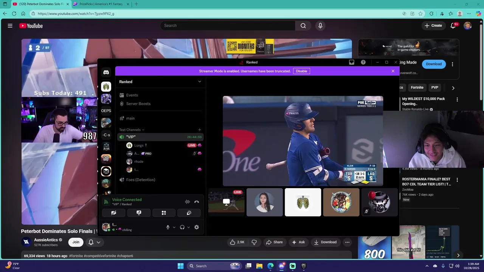This screenshot has width=484, height=272.
Task: Open options for My WILDEST $10,000 Pack video
Action: pos(457,100)
